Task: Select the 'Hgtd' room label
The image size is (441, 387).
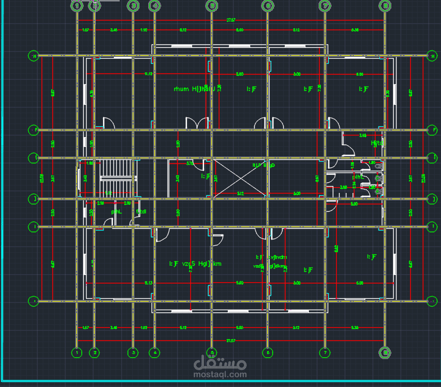Action: click(377, 143)
